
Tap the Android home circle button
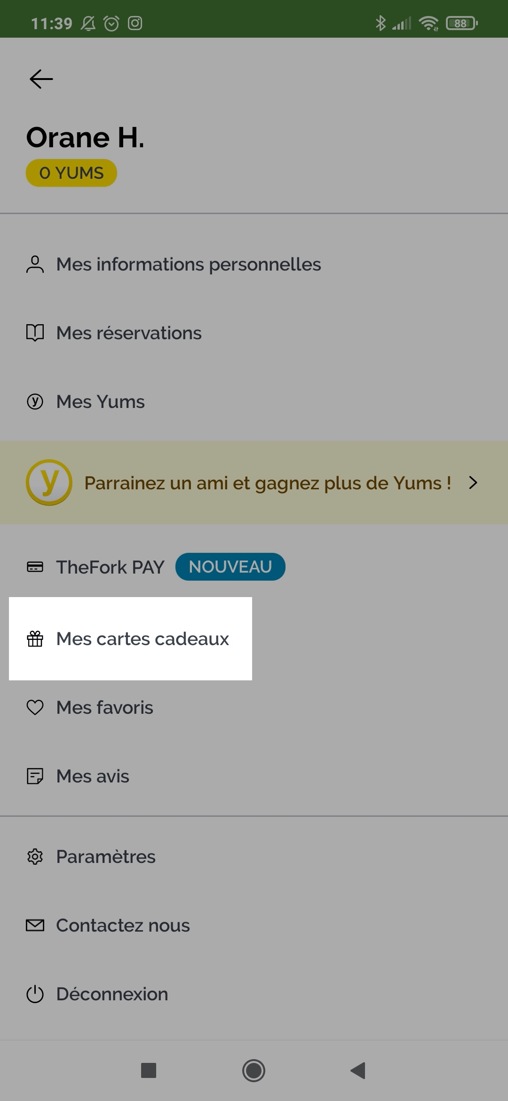(254, 1070)
